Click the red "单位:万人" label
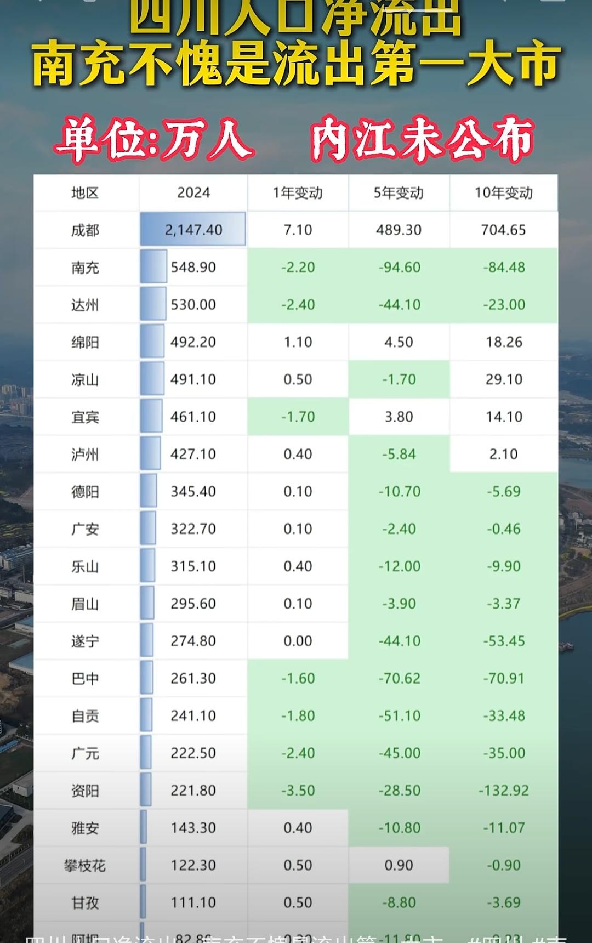This screenshot has height=943, width=592. [x=154, y=139]
